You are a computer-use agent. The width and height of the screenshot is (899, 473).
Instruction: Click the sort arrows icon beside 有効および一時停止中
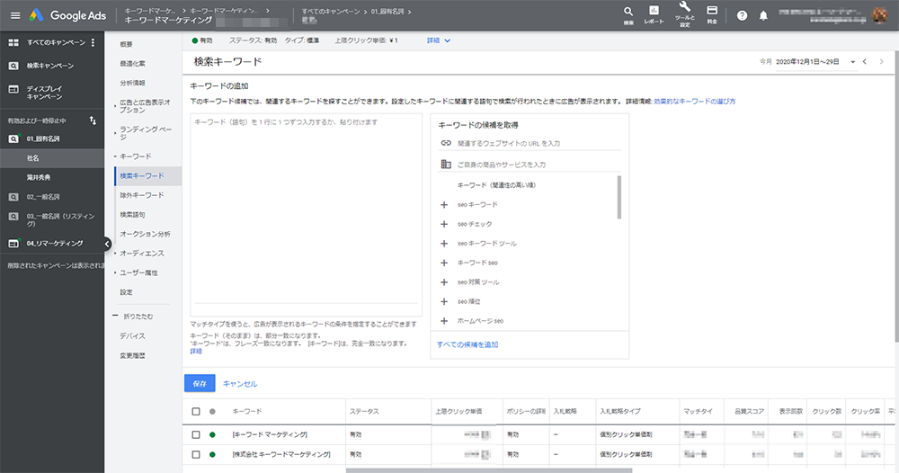click(93, 120)
